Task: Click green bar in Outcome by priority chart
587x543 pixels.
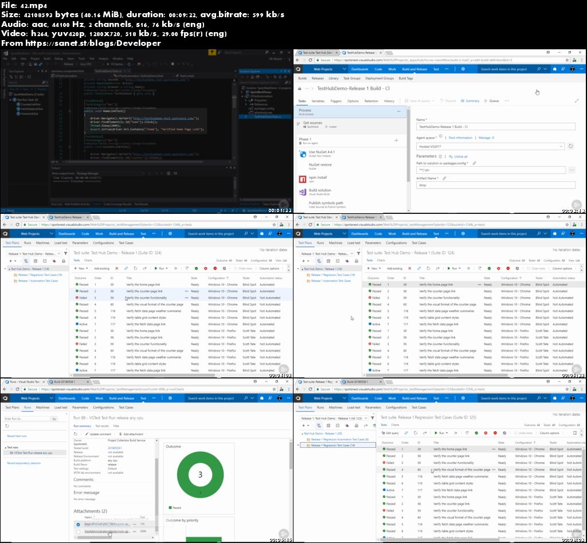Action: 204,539
